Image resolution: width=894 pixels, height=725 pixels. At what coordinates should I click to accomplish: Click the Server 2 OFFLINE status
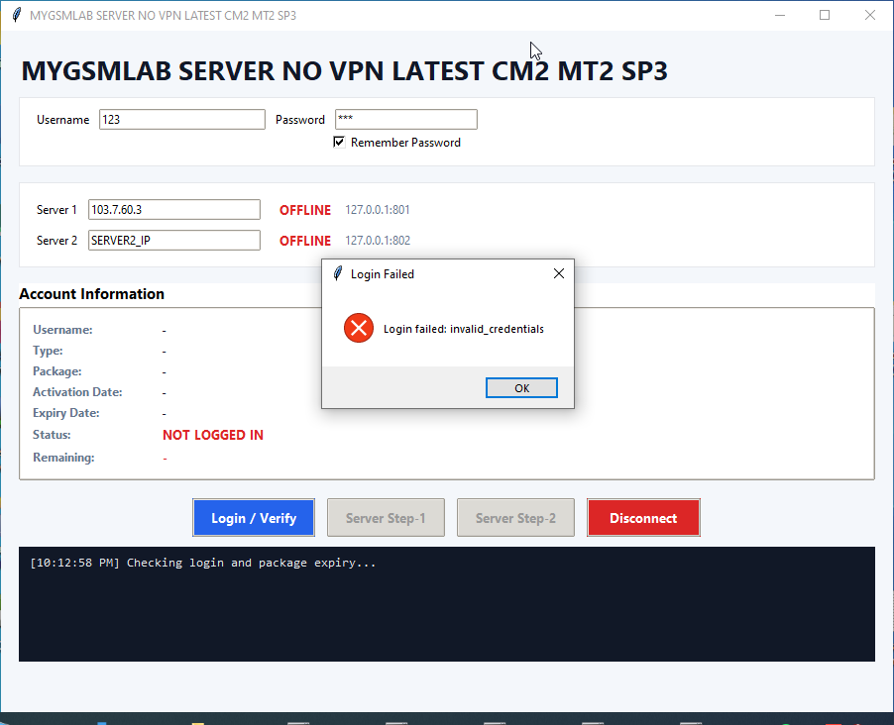coord(305,241)
